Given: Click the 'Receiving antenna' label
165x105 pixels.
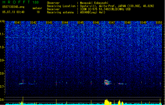Looking at the screenshot, I should click(60, 12).
